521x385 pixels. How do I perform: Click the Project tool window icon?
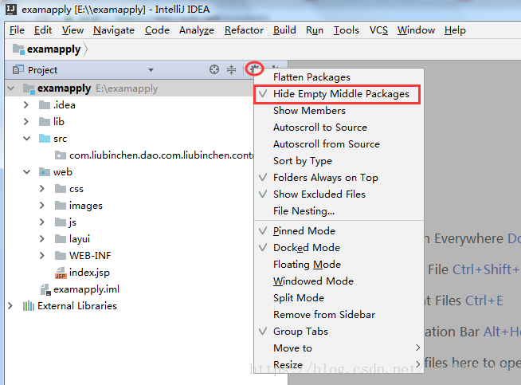click(18, 70)
